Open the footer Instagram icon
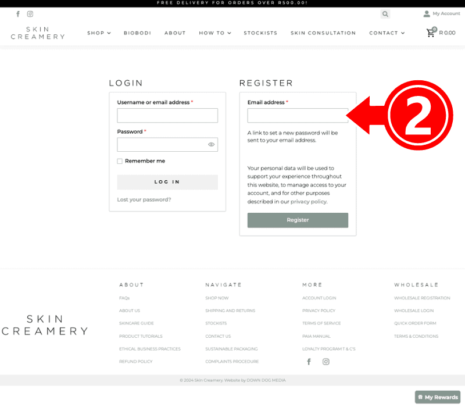This screenshot has width=465, height=407. [x=326, y=362]
